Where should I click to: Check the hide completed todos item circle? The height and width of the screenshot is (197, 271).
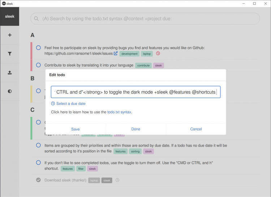38,163
